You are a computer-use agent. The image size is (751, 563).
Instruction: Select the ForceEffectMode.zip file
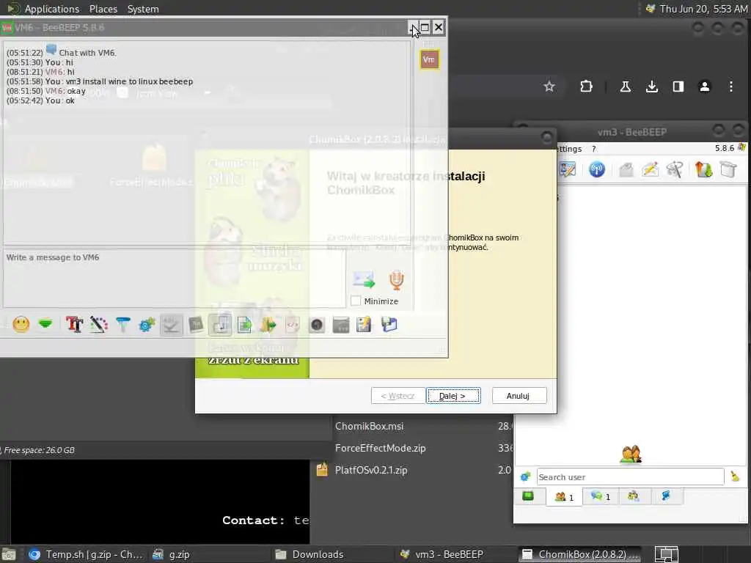[381, 448]
